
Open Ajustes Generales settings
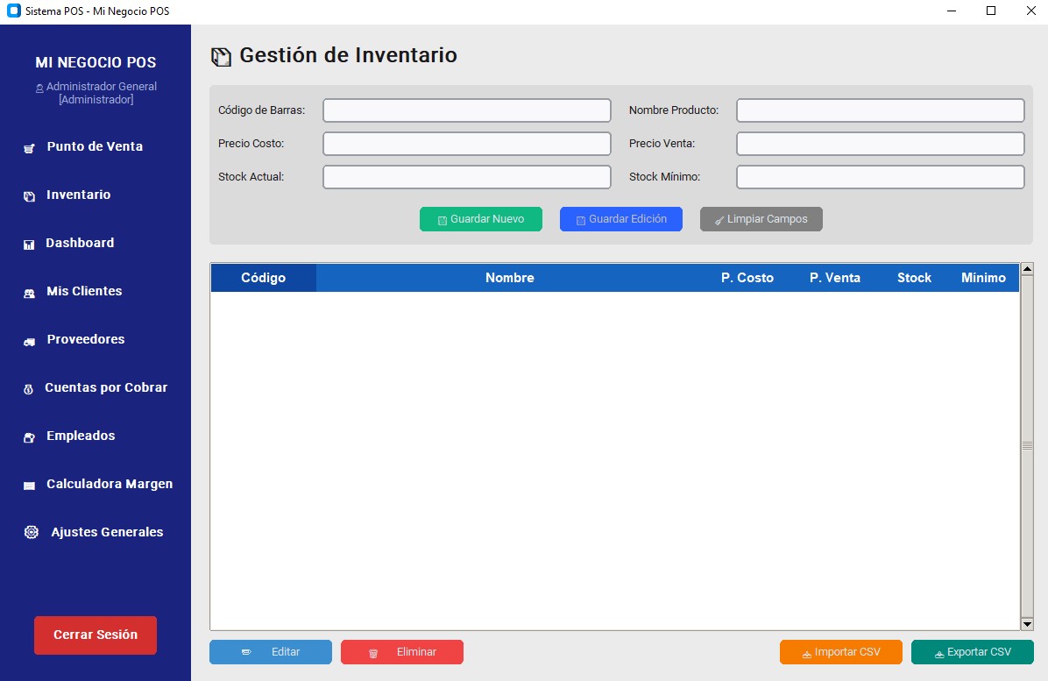107,532
